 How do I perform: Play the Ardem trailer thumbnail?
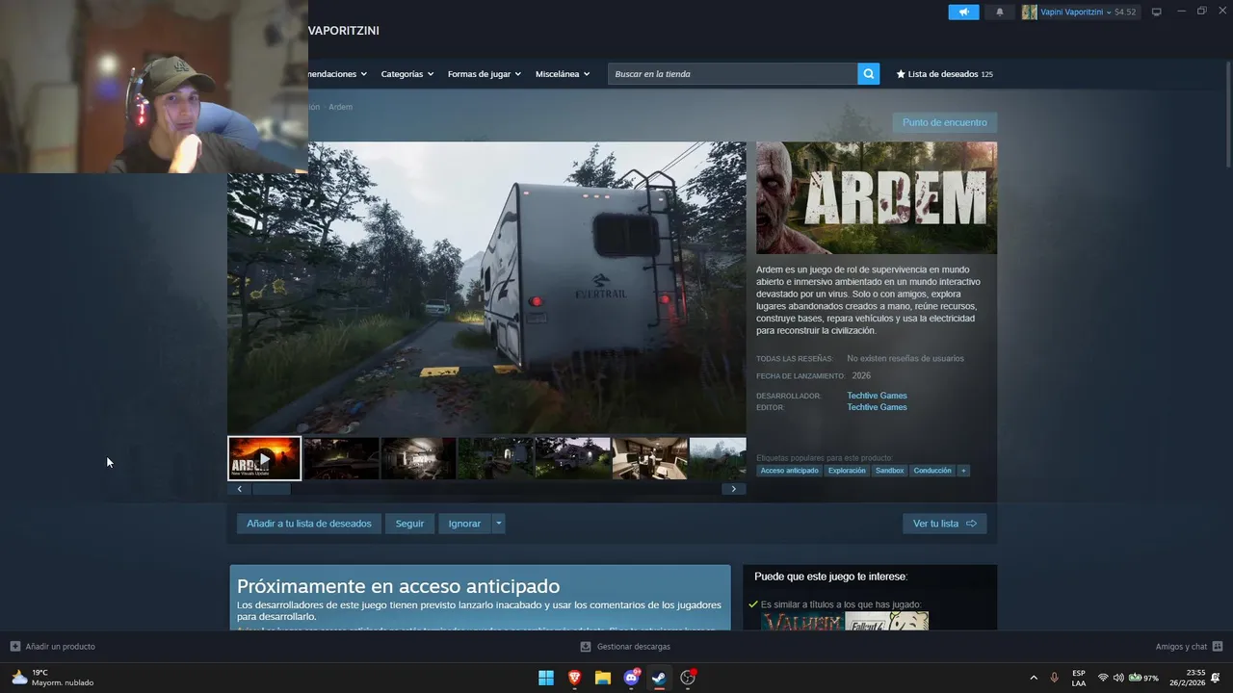[264, 458]
